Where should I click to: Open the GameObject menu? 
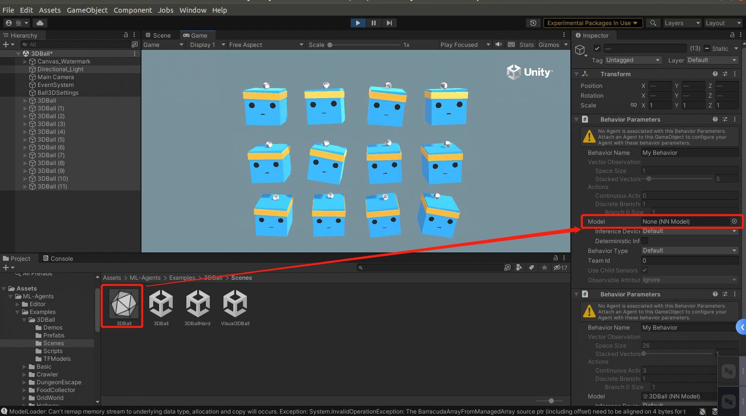coord(87,10)
